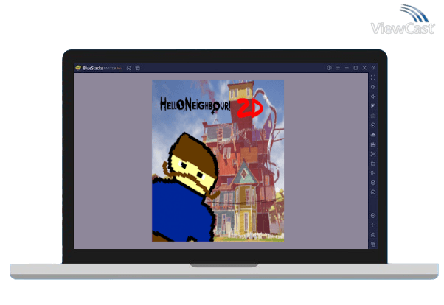Screen dimensions: 444x305
Task: Open the help question mark icon
Action: point(329,68)
